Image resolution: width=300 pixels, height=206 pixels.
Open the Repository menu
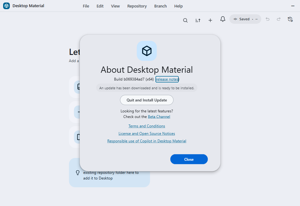point(137,6)
